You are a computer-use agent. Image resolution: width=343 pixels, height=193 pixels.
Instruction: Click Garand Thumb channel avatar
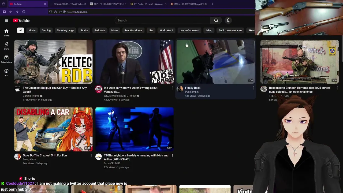17,89
